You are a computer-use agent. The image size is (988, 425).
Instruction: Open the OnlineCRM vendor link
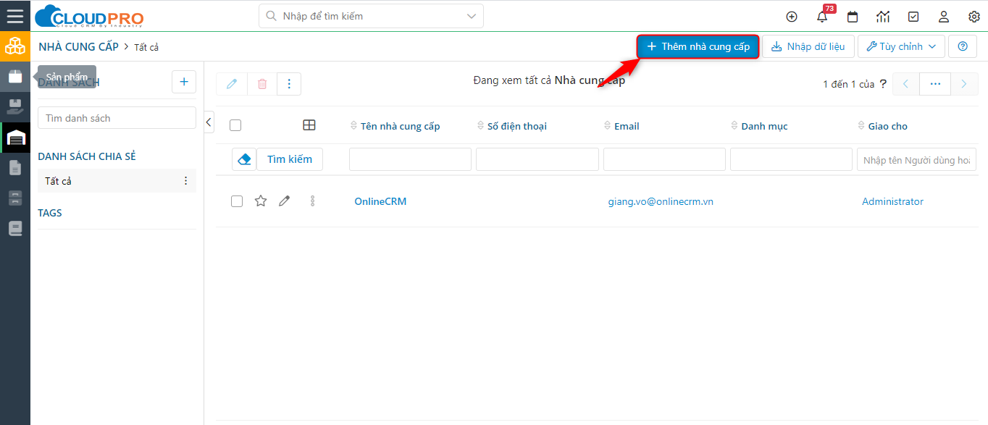pos(380,201)
